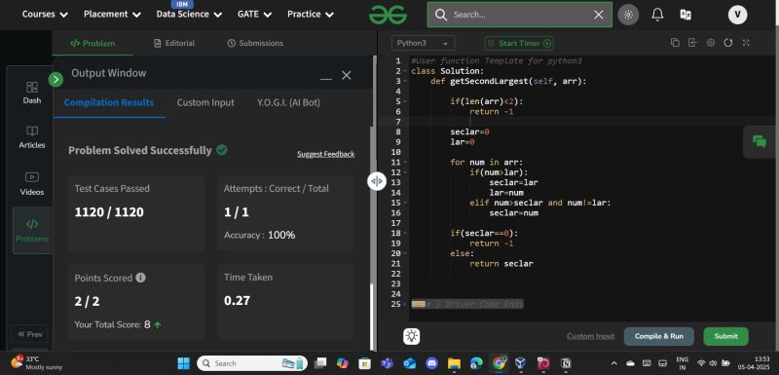Collapse sidebar with green arrow button
This screenshot has height=375, width=779.
point(56,80)
